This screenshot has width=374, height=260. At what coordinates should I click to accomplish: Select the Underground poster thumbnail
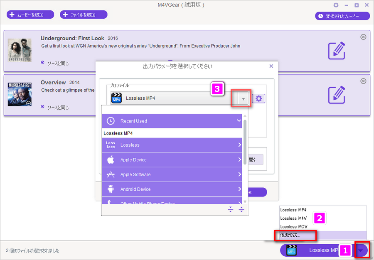click(20, 50)
